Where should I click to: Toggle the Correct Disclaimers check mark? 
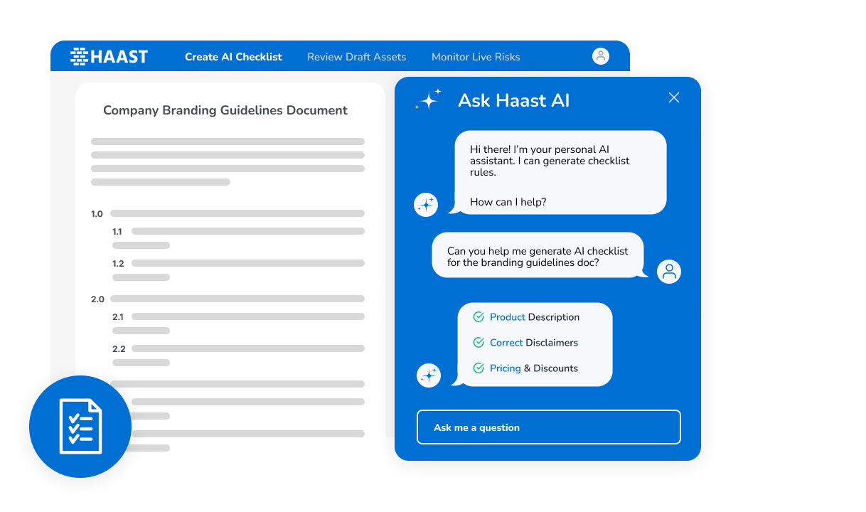(479, 343)
